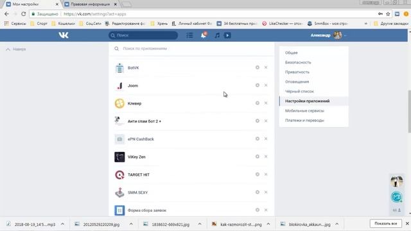
Task: Expand options for kak-razmorozit png download
Action: [268, 224]
